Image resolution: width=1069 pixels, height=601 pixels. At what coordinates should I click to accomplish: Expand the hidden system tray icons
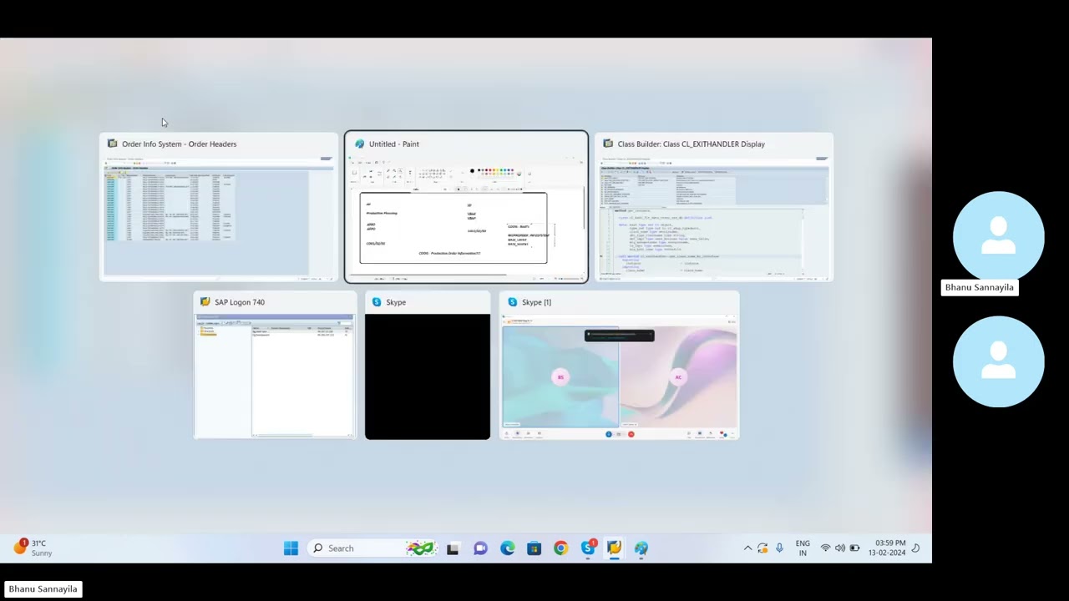tap(747, 548)
